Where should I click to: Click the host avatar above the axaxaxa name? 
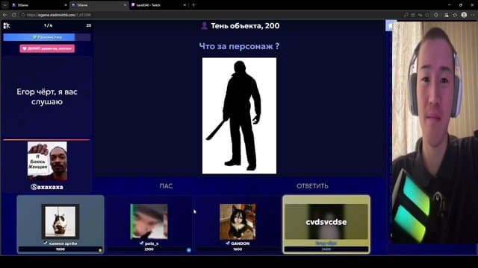[x=47, y=162]
